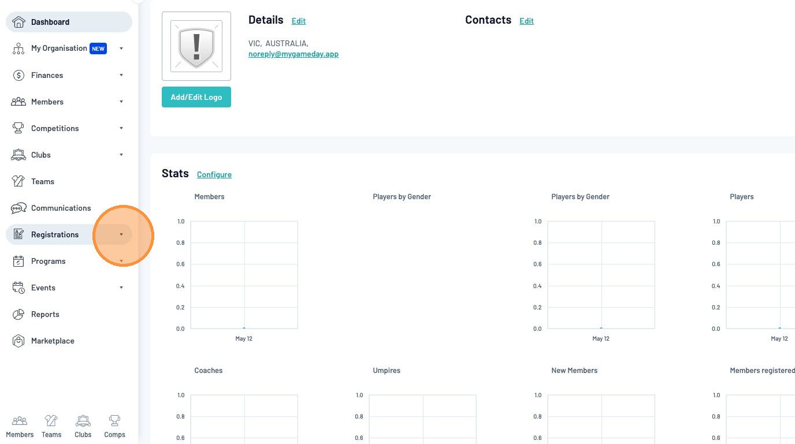
Task: Click the bottom Clubs shortcut icon
Action: coord(83,420)
